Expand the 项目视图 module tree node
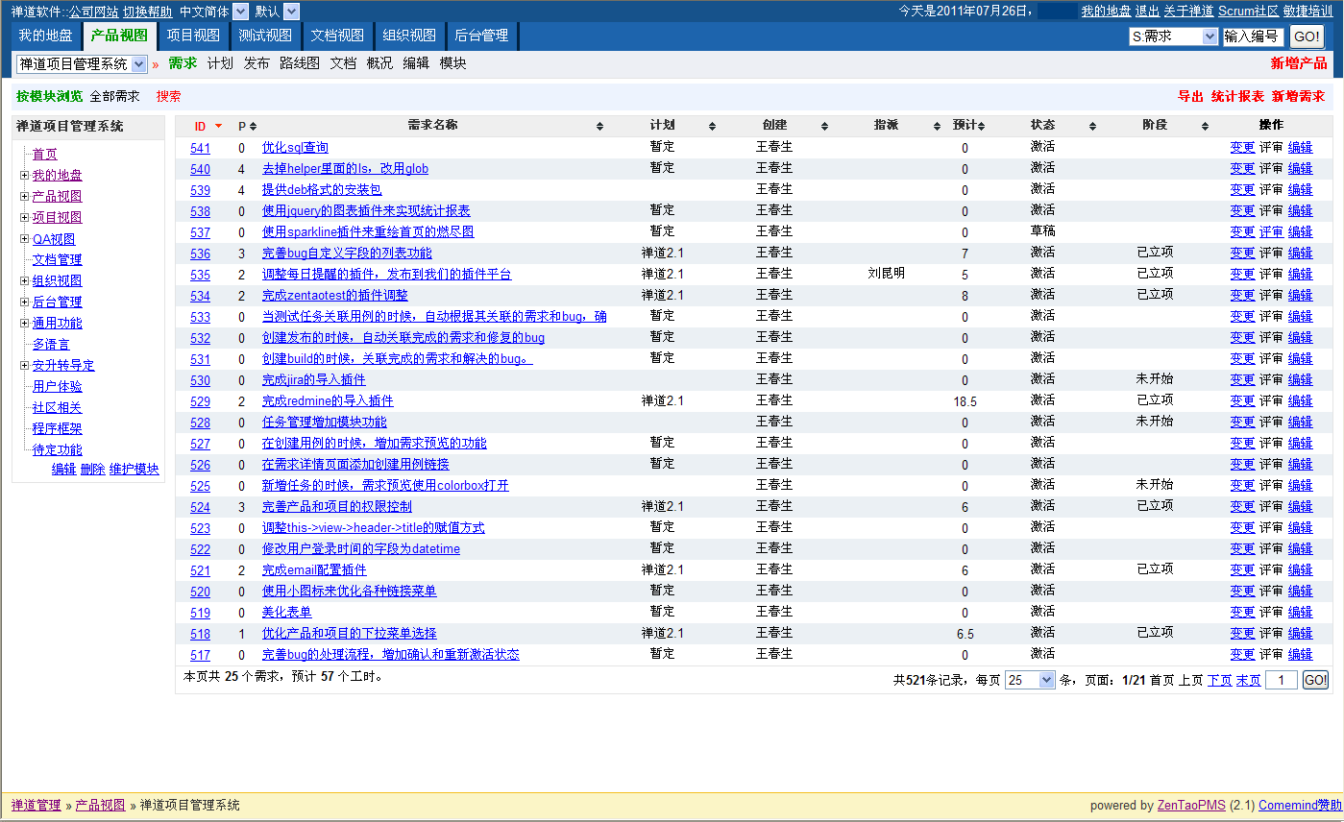Image resolution: width=1344 pixels, height=822 pixels. coord(24,217)
